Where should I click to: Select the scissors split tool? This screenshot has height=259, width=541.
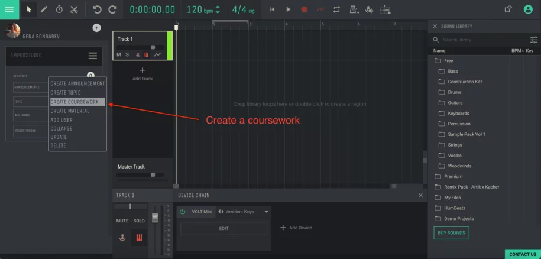tap(74, 9)
